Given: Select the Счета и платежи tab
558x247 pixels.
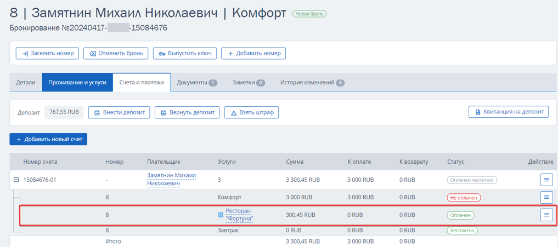Looking at the screenshot, I should [x=142, y=83].
